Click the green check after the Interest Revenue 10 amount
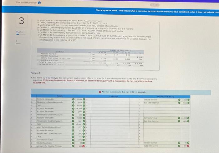The width and height of the screenshot is (219, 153). click(x=188, y=143)
